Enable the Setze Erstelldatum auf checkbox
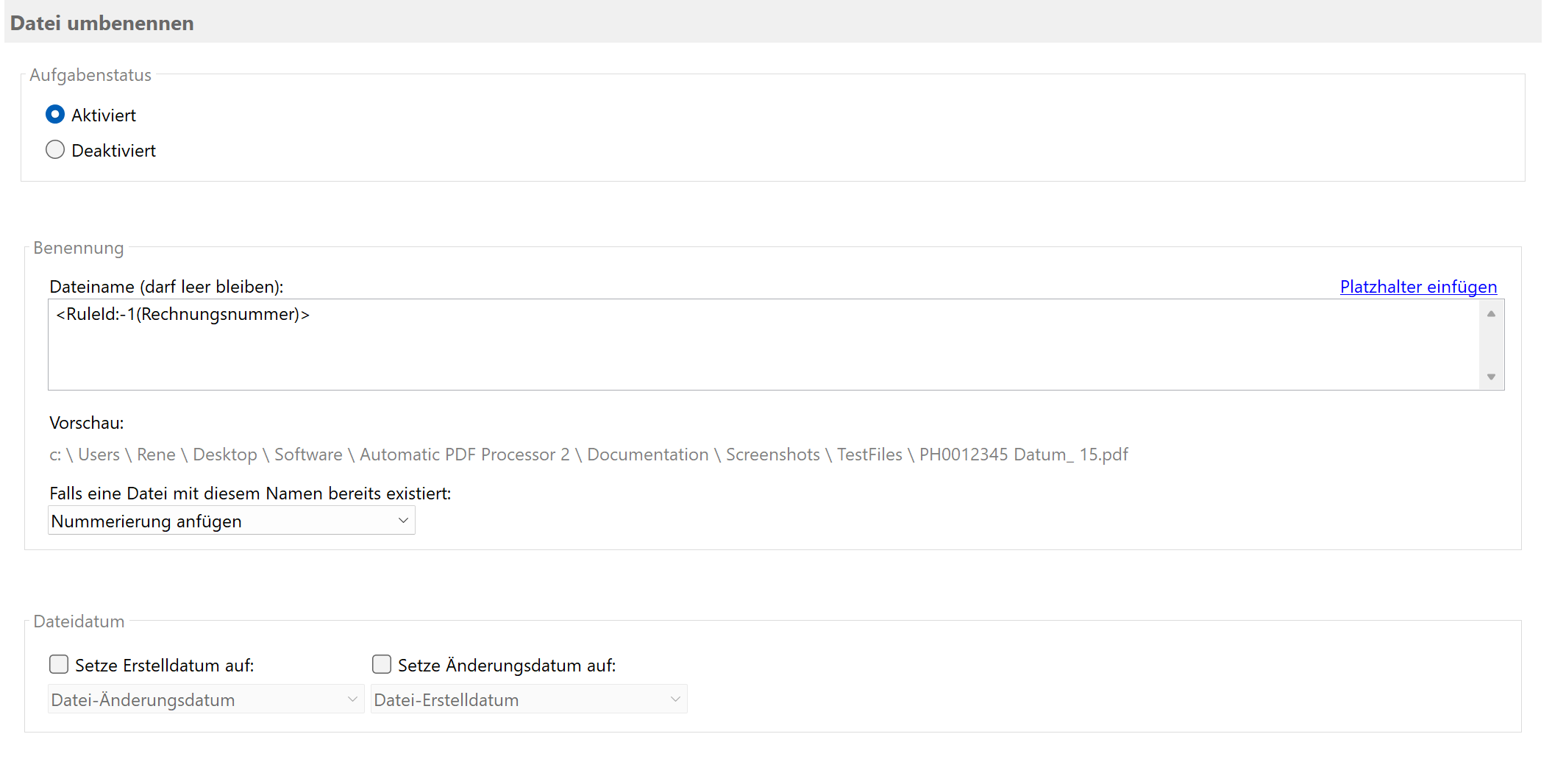1552x784 pixels. 59,665
